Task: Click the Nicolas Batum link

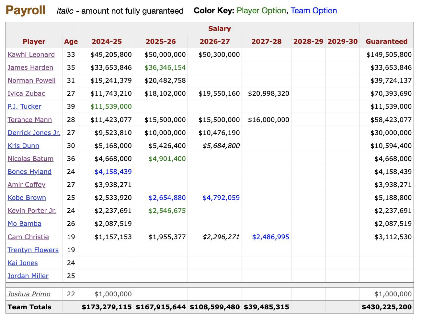Action: tap(30, 159)
